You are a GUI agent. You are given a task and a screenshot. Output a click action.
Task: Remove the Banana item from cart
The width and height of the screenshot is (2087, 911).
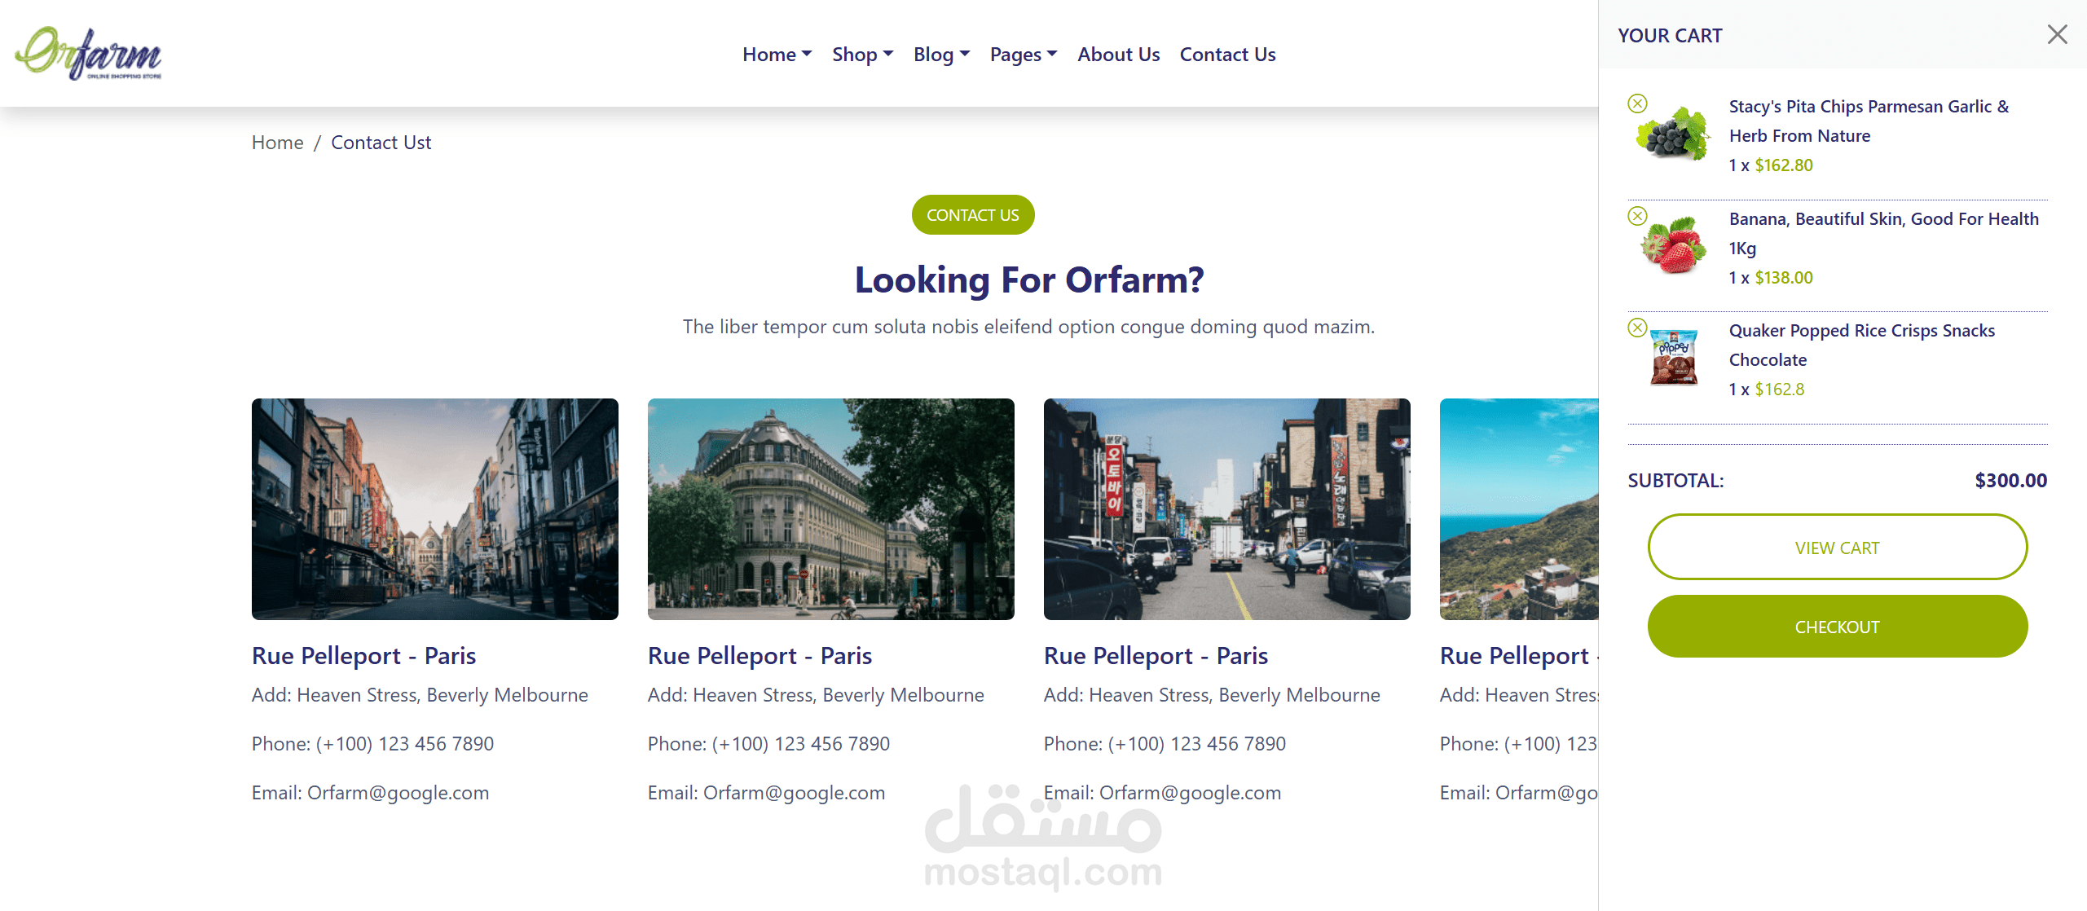click(x=1637, y=216)
